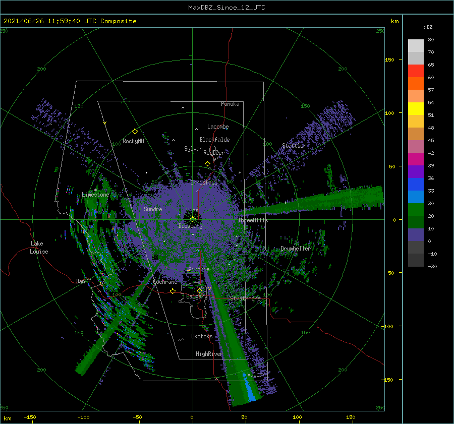Click the green swatch by 30 dBZ
The width and height of the screenshot is (454, 424).
(x=416, y=209)
